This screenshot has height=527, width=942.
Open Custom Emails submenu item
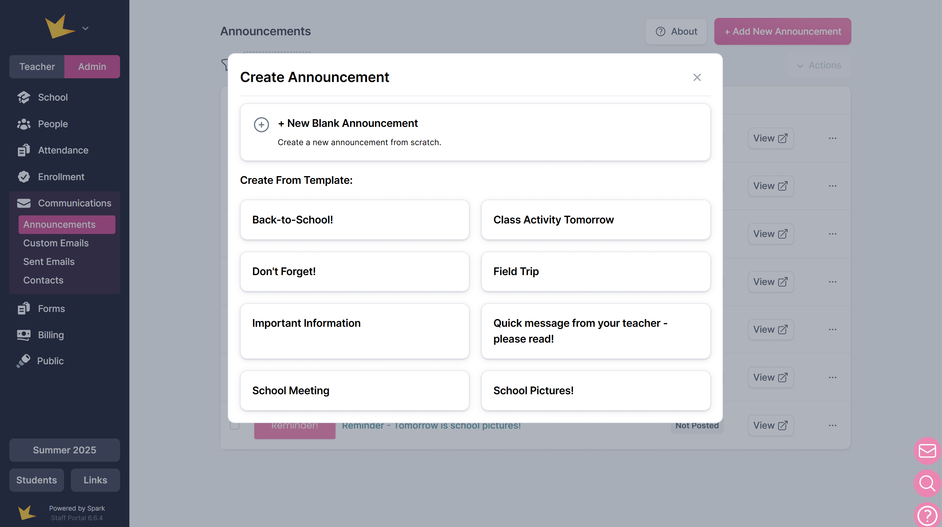click(x=56, y=243)
